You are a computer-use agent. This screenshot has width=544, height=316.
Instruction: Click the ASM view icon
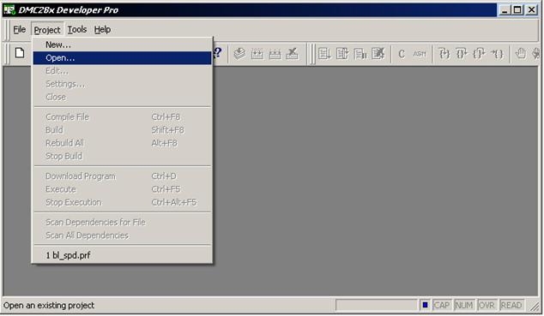tap(420, 54)
